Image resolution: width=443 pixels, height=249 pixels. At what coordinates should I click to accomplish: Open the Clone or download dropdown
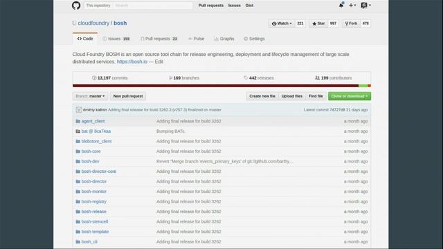tap(350, 96)
